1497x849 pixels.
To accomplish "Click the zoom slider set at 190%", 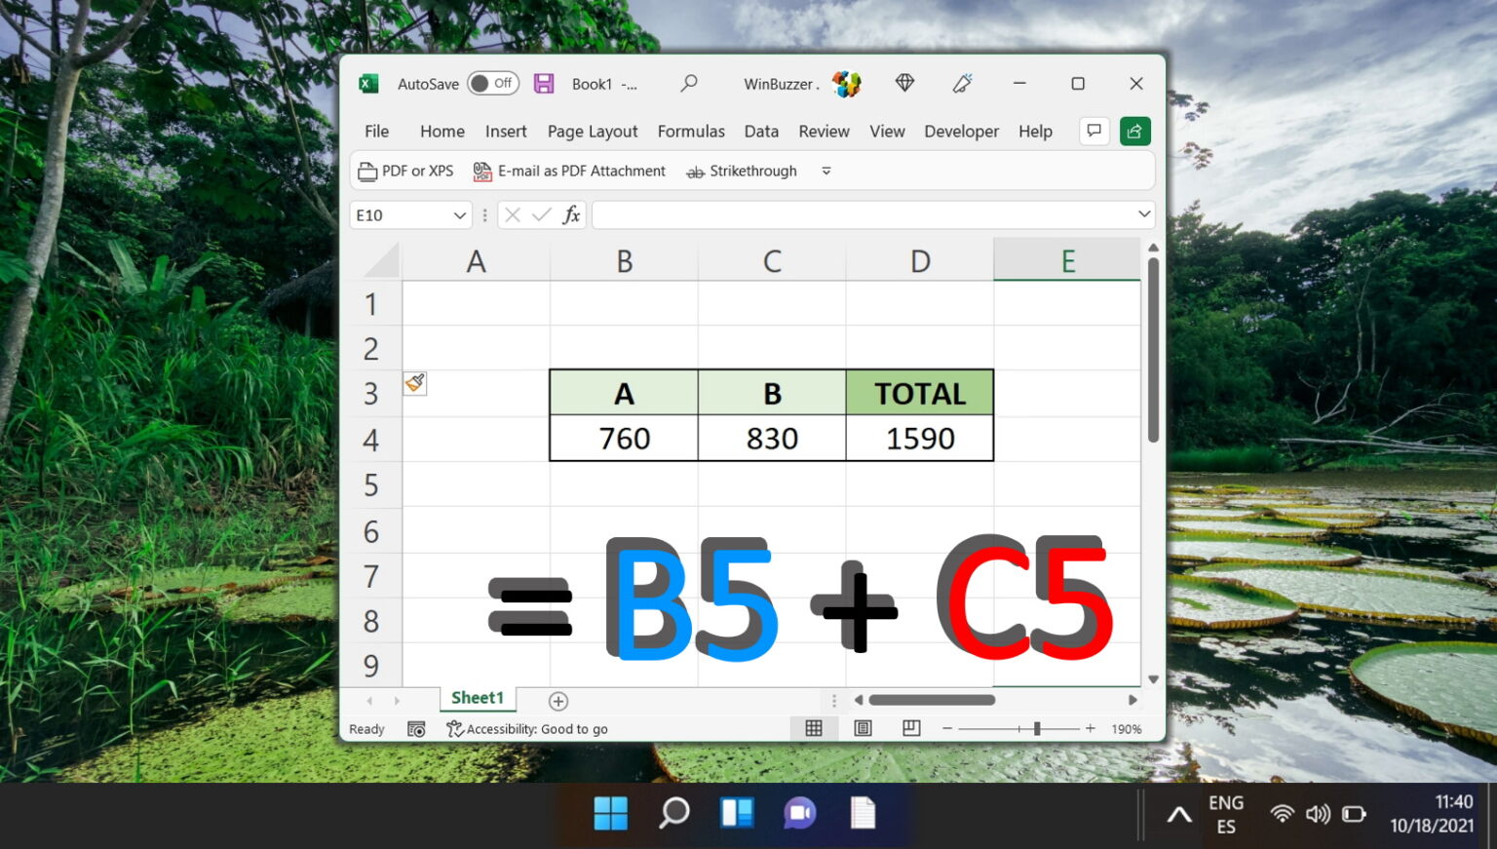I will click(x=1037, y=727).
